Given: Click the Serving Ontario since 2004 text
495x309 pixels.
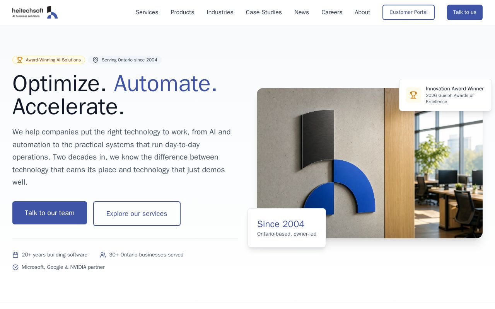Looking at the screenshot, I should (130, 60).
